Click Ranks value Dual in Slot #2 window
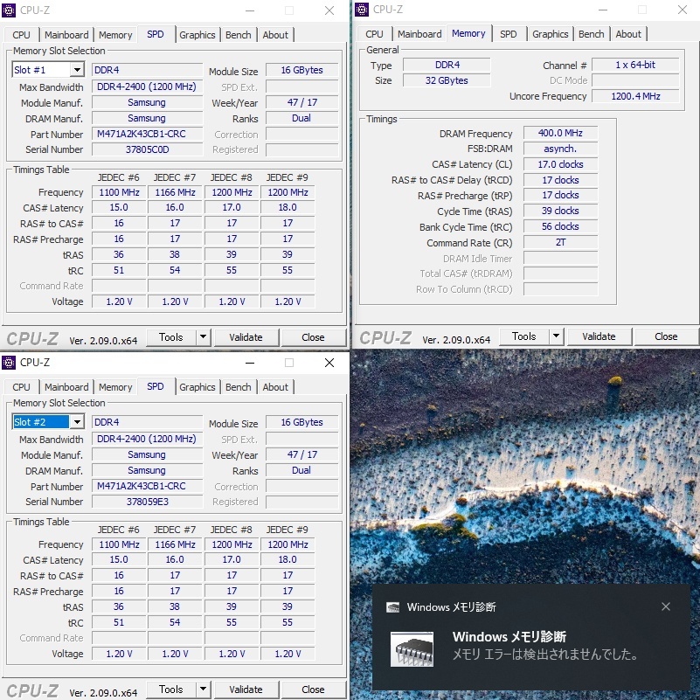Image resolution: width=700 pixels, height=700 pixels. coord(302,470)
